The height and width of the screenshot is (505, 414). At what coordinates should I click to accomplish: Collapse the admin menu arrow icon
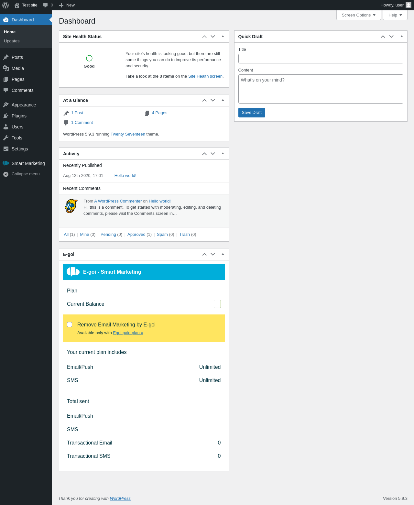[x=6, y=174]
